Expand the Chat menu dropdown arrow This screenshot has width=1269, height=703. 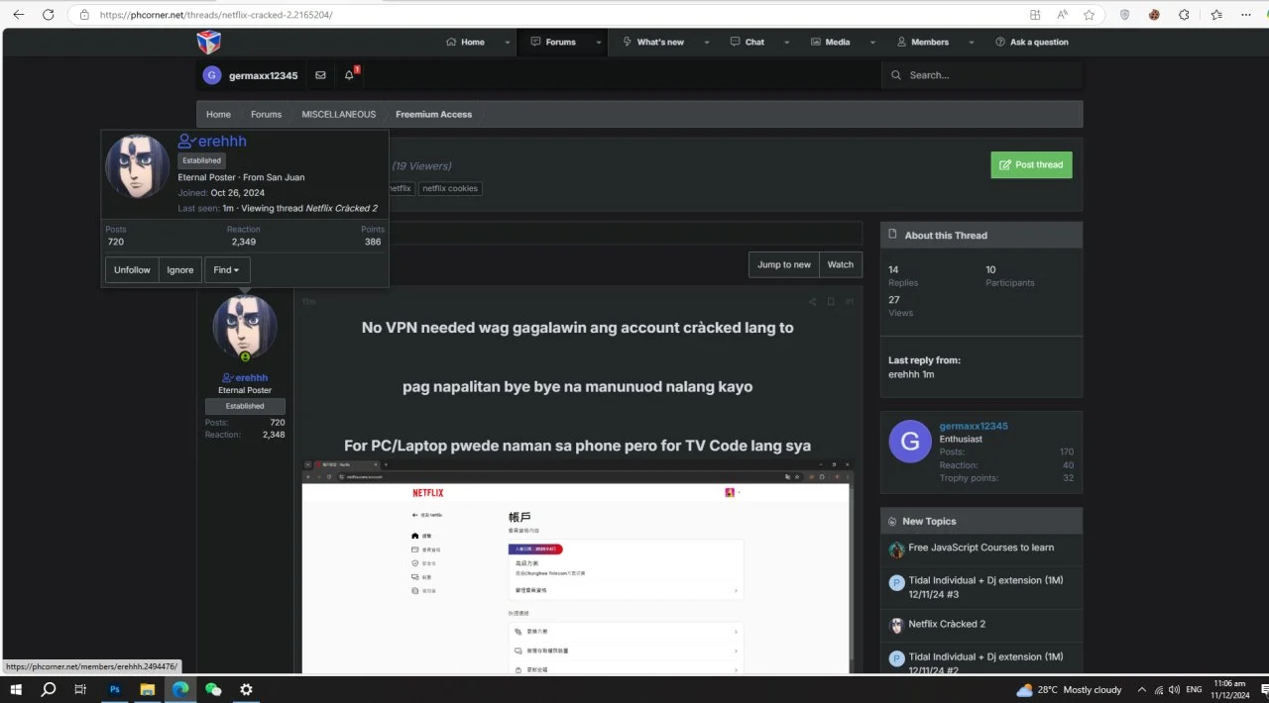787,43
